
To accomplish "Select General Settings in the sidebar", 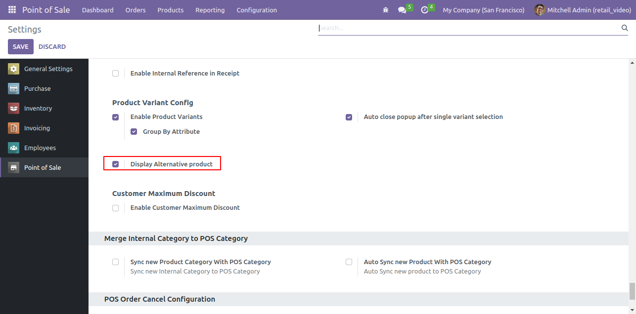I will (x=44, y=69).
